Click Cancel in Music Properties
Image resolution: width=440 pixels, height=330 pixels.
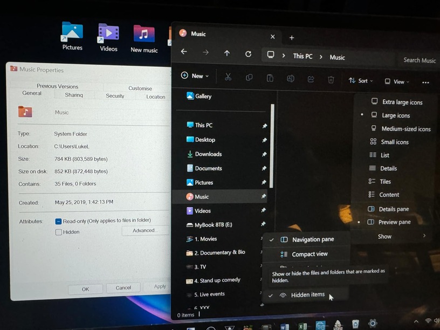123,287
